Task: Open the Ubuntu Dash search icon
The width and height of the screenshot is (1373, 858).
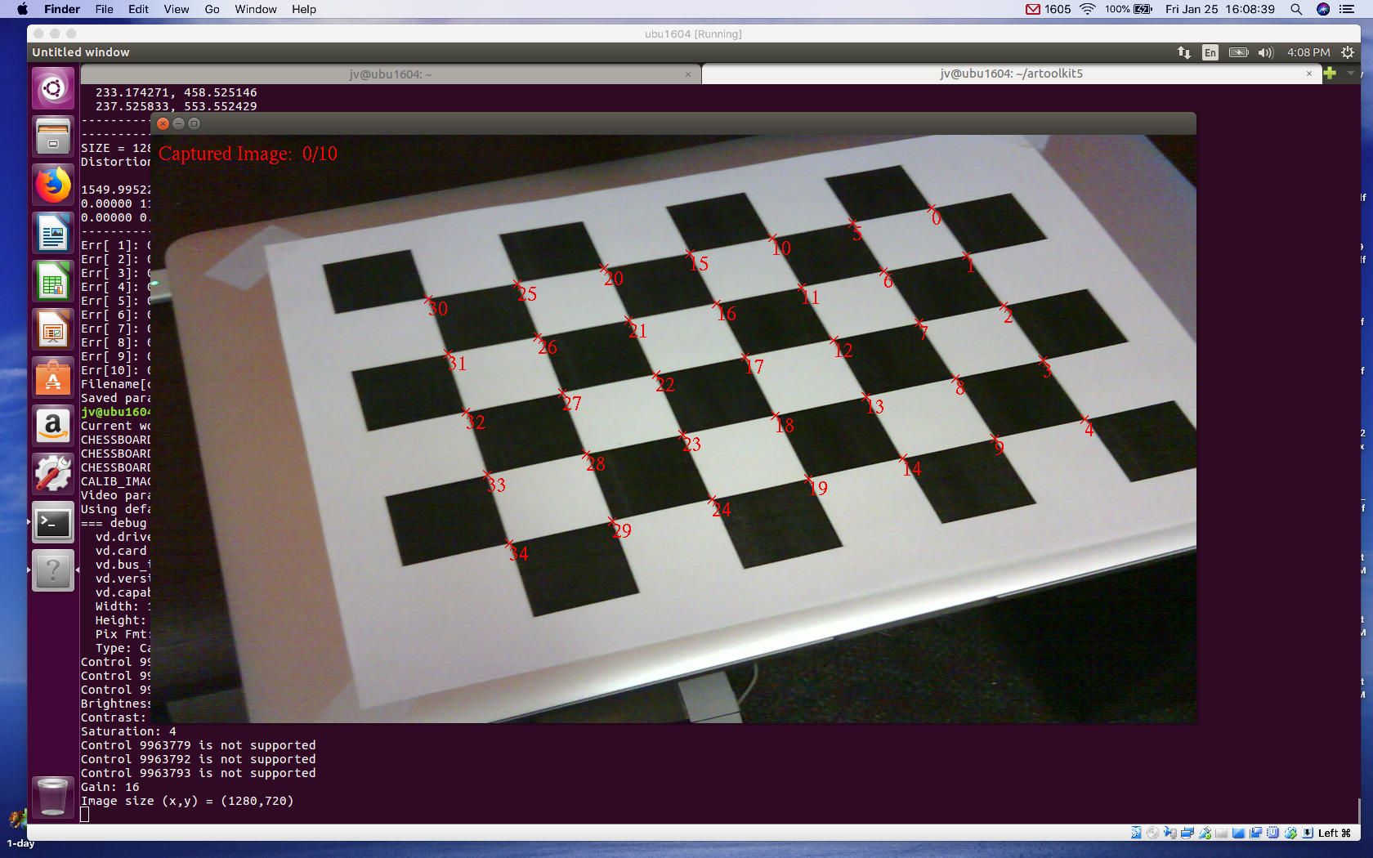Action: (53, 88)
